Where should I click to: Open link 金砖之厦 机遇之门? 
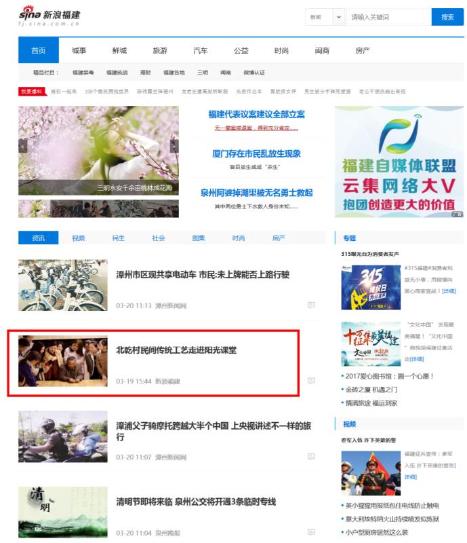pos(371,390)
